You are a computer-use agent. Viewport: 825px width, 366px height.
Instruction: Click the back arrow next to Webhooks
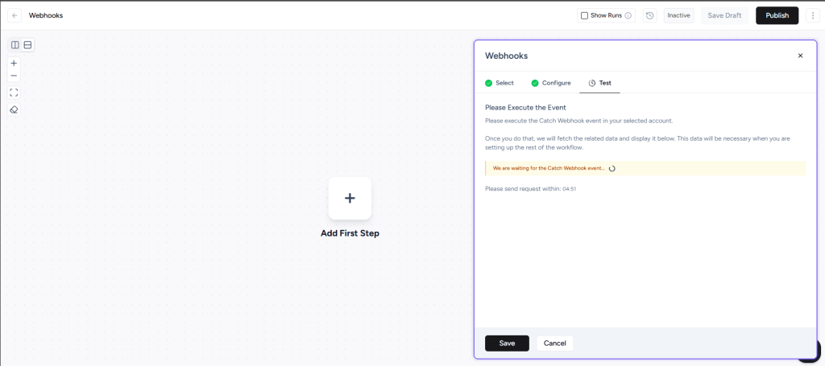(x=15, y=15)
